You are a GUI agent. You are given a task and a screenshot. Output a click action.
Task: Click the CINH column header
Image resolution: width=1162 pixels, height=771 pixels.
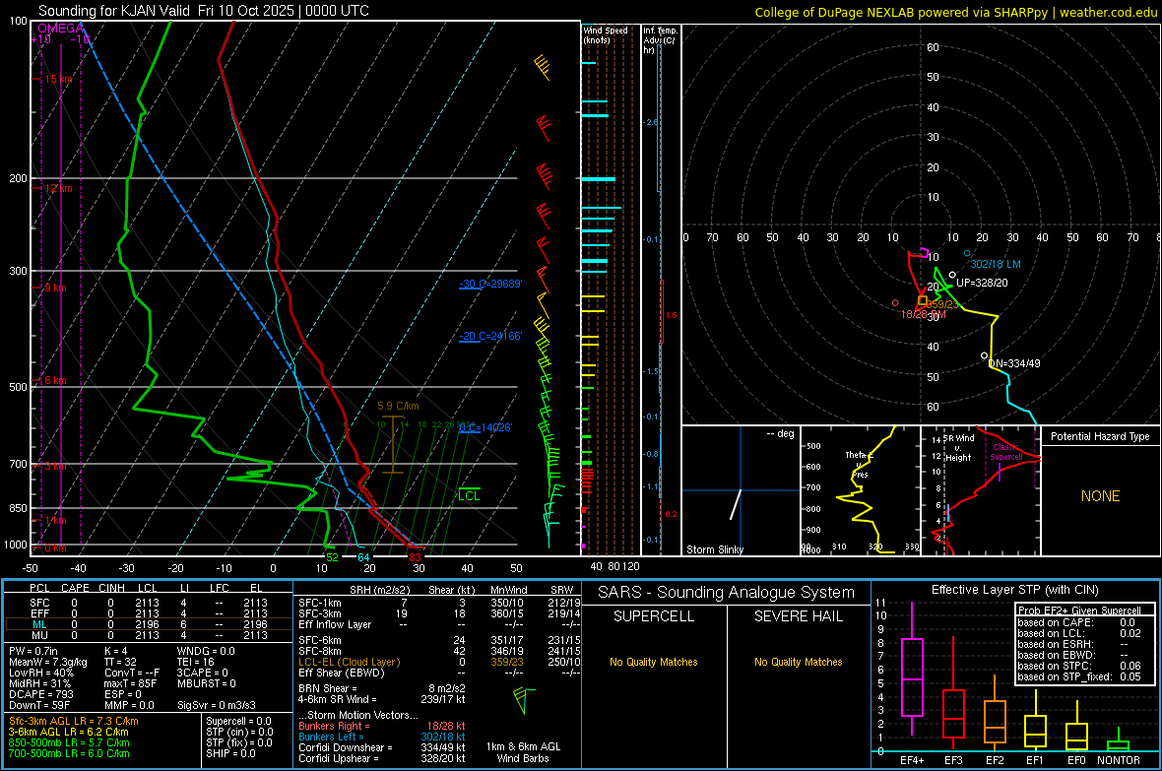[x=112, y=588]
